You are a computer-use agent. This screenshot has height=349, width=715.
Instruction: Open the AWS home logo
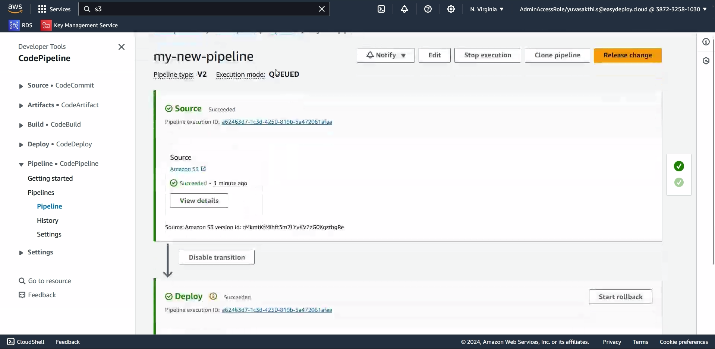(15, 9)
